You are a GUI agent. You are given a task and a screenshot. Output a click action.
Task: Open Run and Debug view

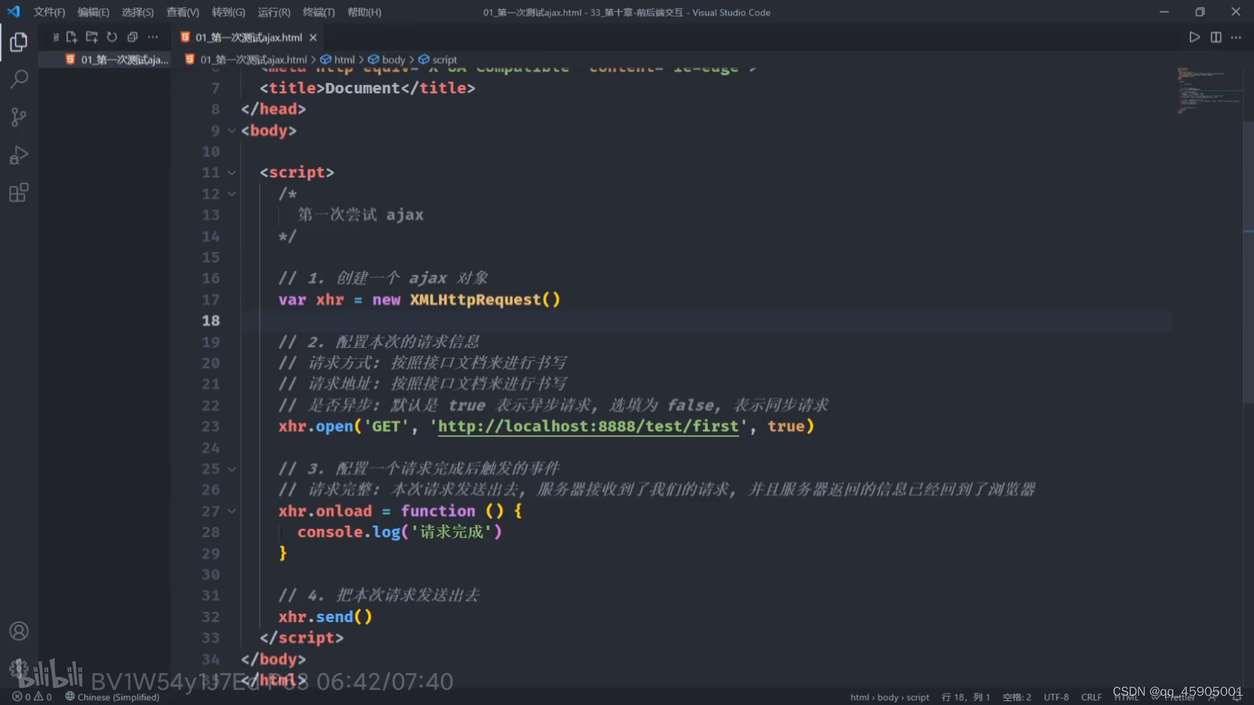click(x=19, y=155)
